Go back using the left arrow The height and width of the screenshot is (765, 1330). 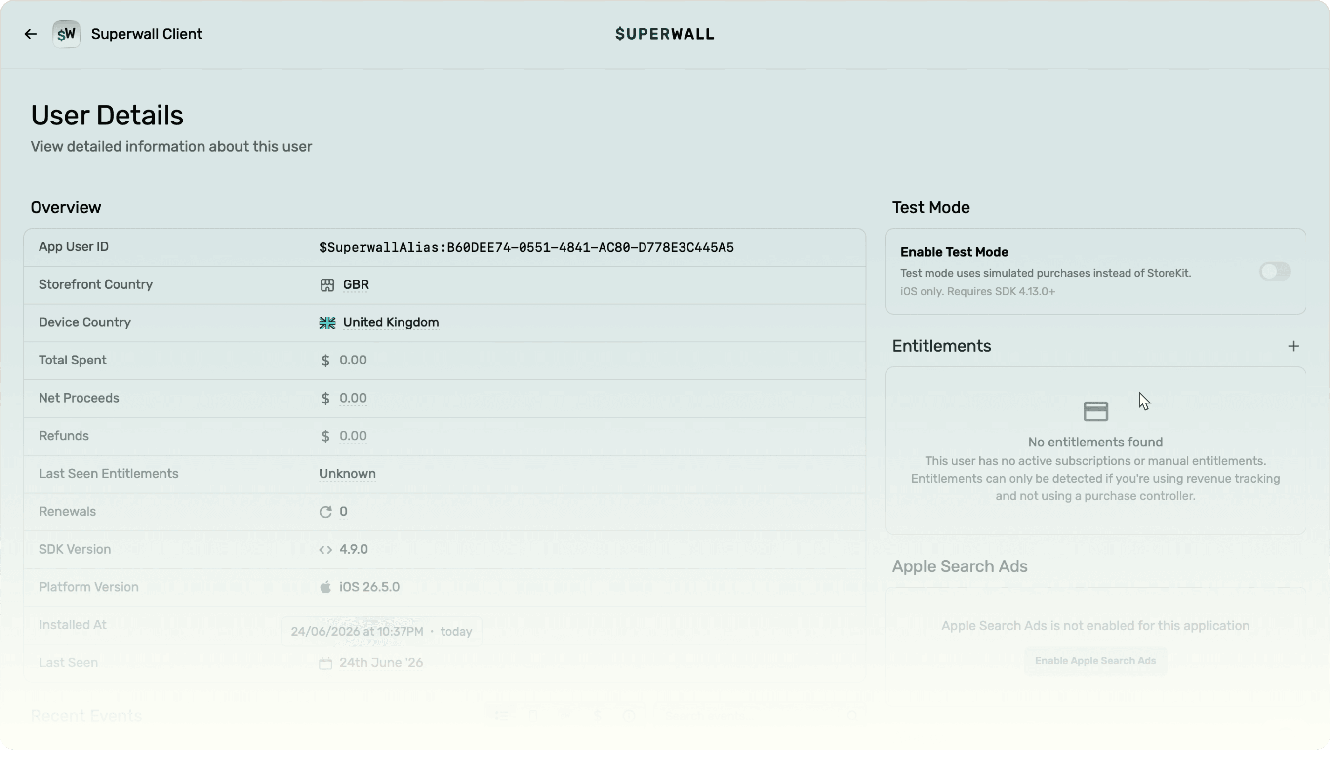(x=31, y=34)
